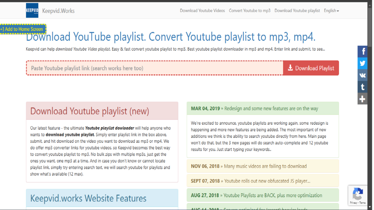Click the Keepvid logo icon
This screenshot has width=374, height=210.
(x=32, y=11)
